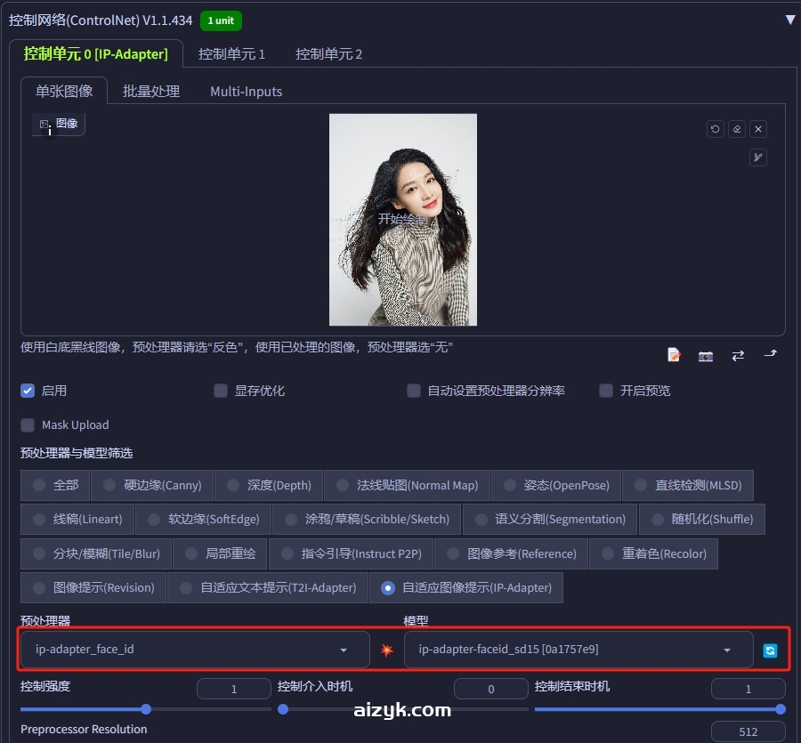The width and height of the screenshot is (801, 743).
Task: Uncheck the 启用 enable checkbox
Action: click(28, 391)
